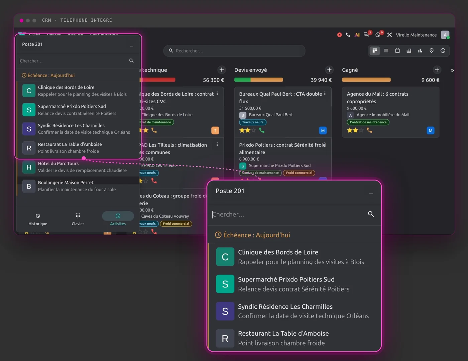The image size is (468, 361).
Task: Open Historique tab in phone panel
Action: (38, 219)
